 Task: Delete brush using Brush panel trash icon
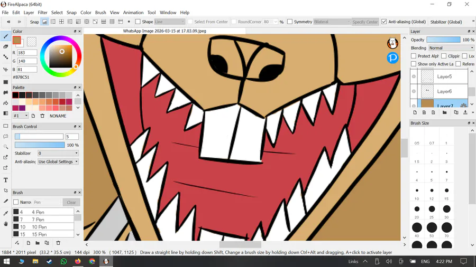tap(58, 243)
